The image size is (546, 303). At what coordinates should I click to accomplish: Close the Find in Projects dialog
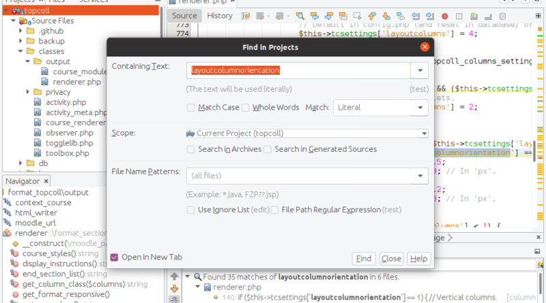[425, 47]
